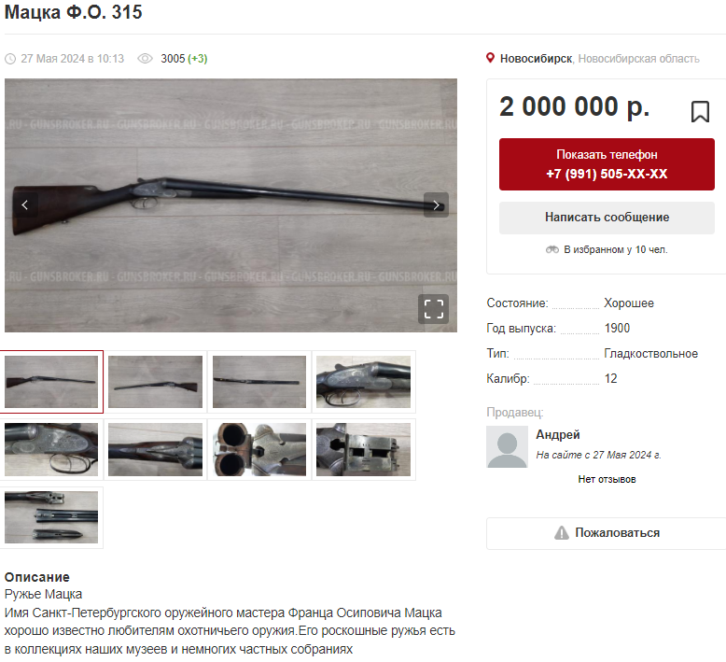Open the Новосибирск location link

coord(536,59)
